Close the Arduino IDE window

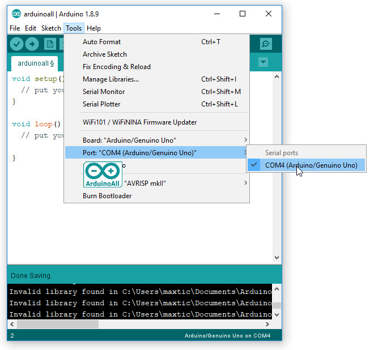coord(269,14)
